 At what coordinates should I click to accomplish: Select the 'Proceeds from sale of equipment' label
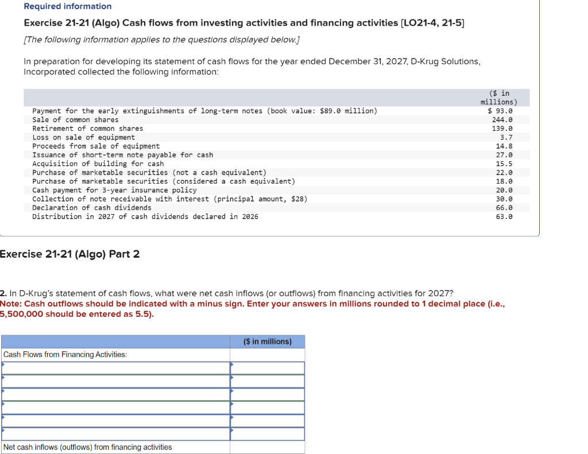pyautogui.click(x=96, y=146)
